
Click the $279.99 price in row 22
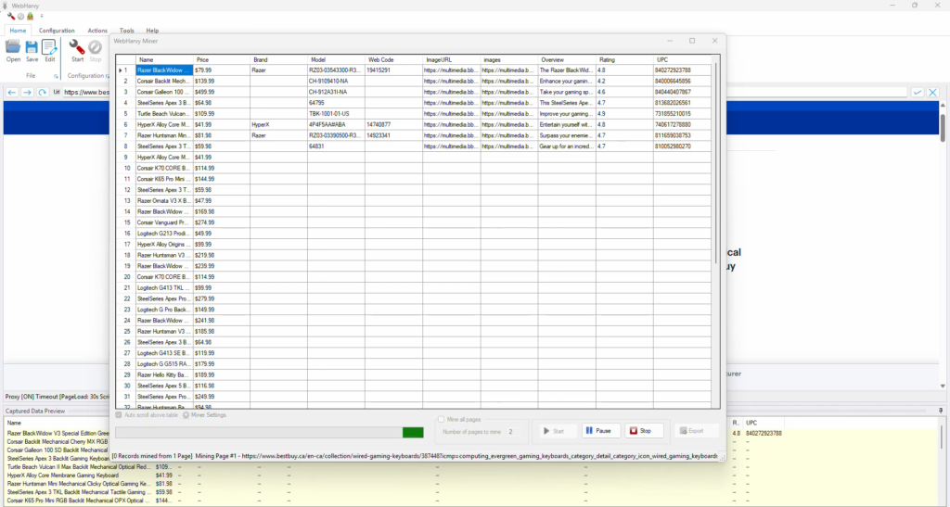pyautogui.click(x=222, y=298)
